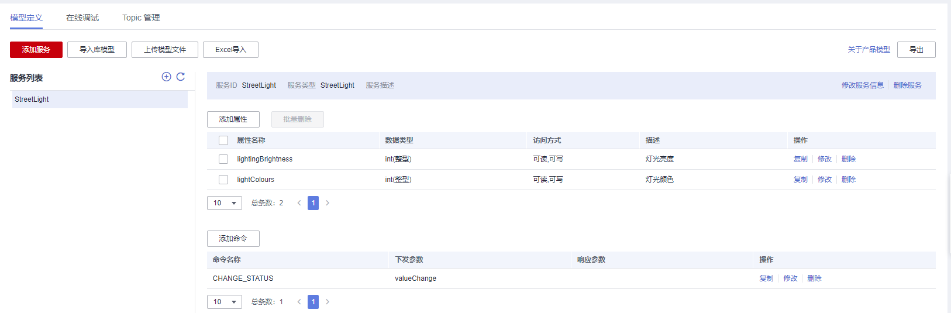Switch to the 在线调试 tab

click(82, 18)
